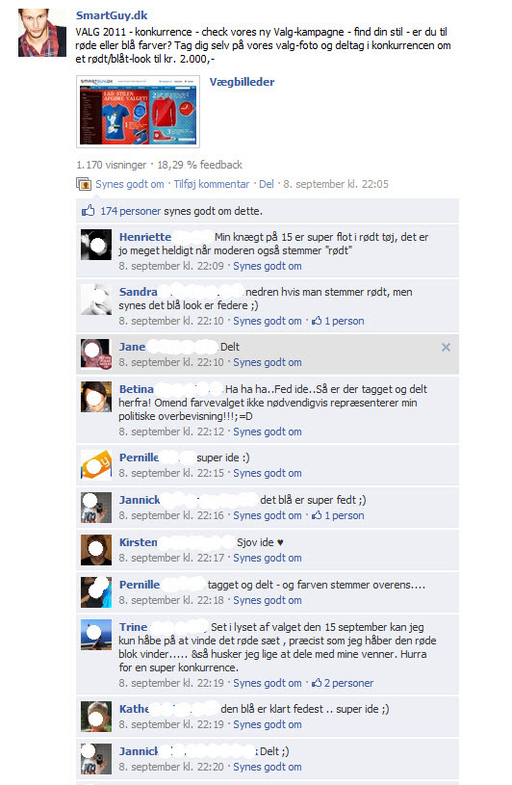Click Kirsten's profile picture
The height and width of the screenshot is (785, 512).
pos(96,550)
